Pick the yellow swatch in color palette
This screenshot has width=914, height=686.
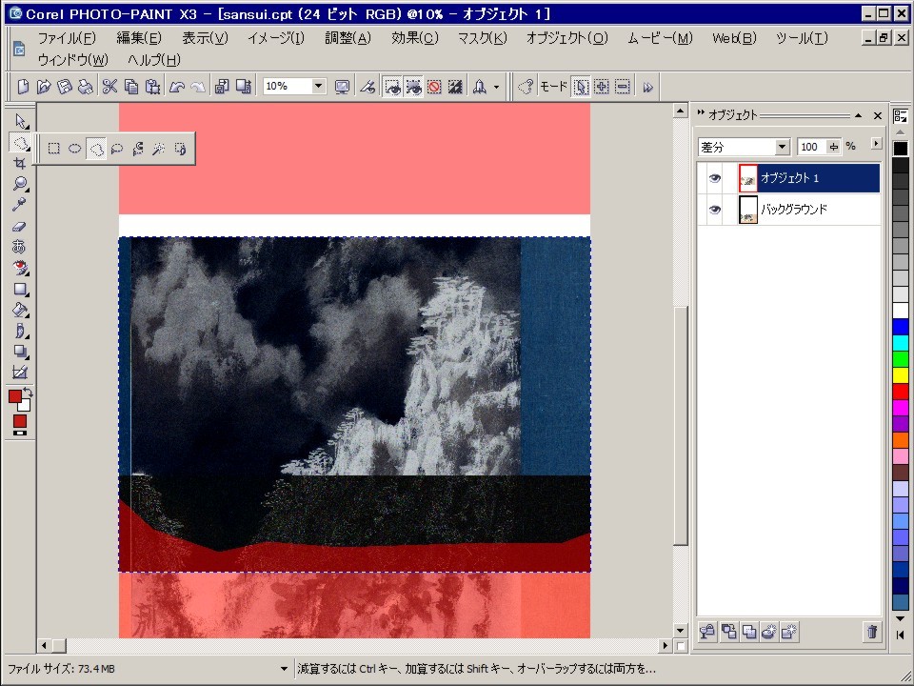click(900, 375)
